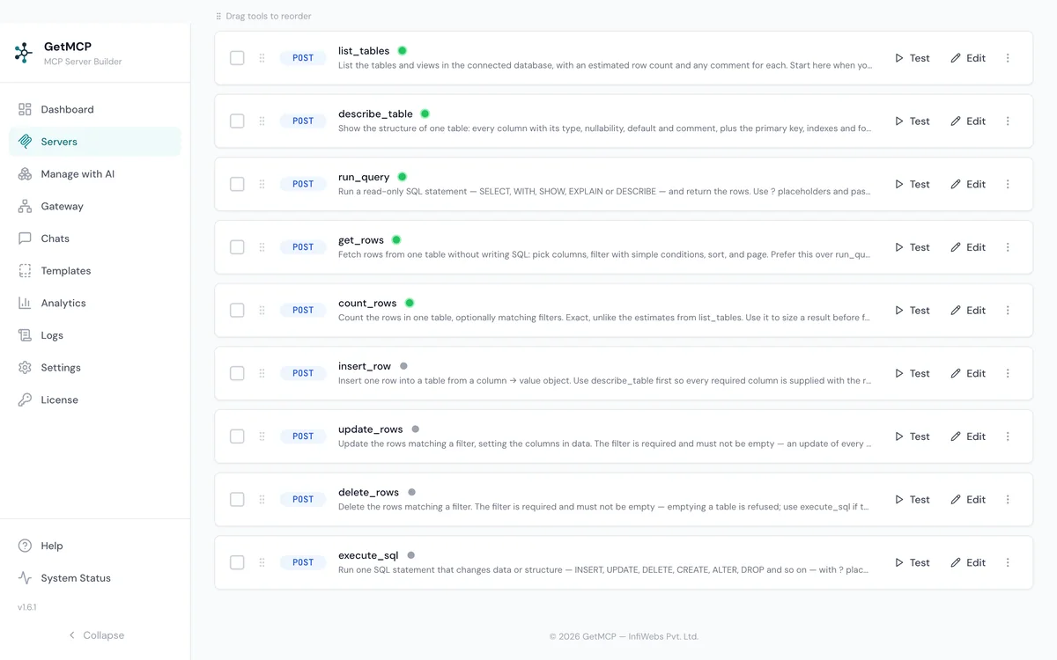Viewport: 1057px width, 660px height.
Task: Open the Logs page
Action: 95,335
